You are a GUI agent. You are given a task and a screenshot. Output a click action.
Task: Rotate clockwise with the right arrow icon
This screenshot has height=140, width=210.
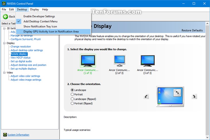coord(194,96)
